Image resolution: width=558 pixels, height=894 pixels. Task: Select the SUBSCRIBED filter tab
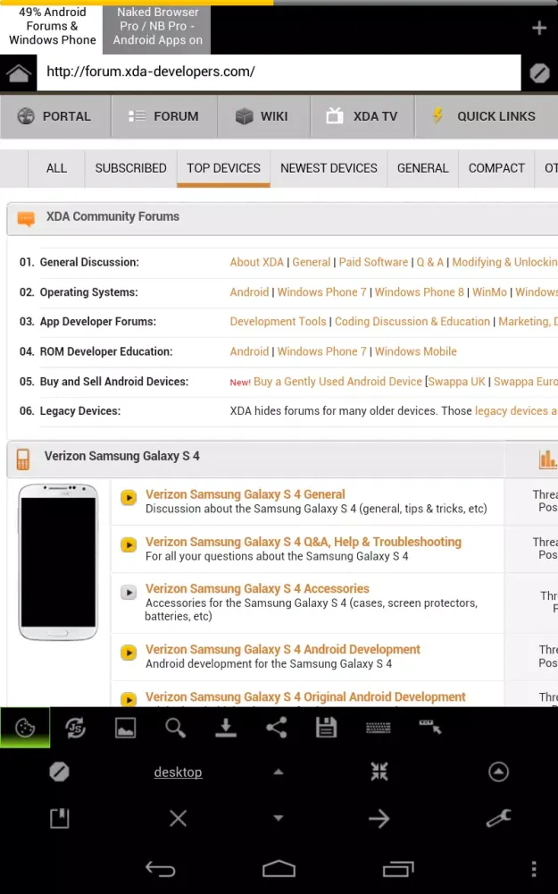pyautogui.click(x=131, y=168)
